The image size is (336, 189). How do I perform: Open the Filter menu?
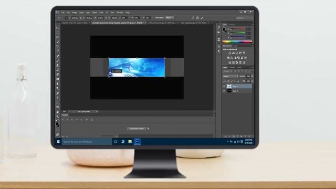[x=101, y=13]
